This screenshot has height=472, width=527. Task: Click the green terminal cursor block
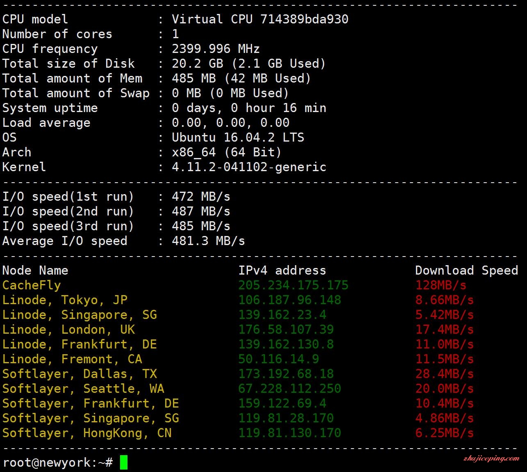(x=123, y=463)
